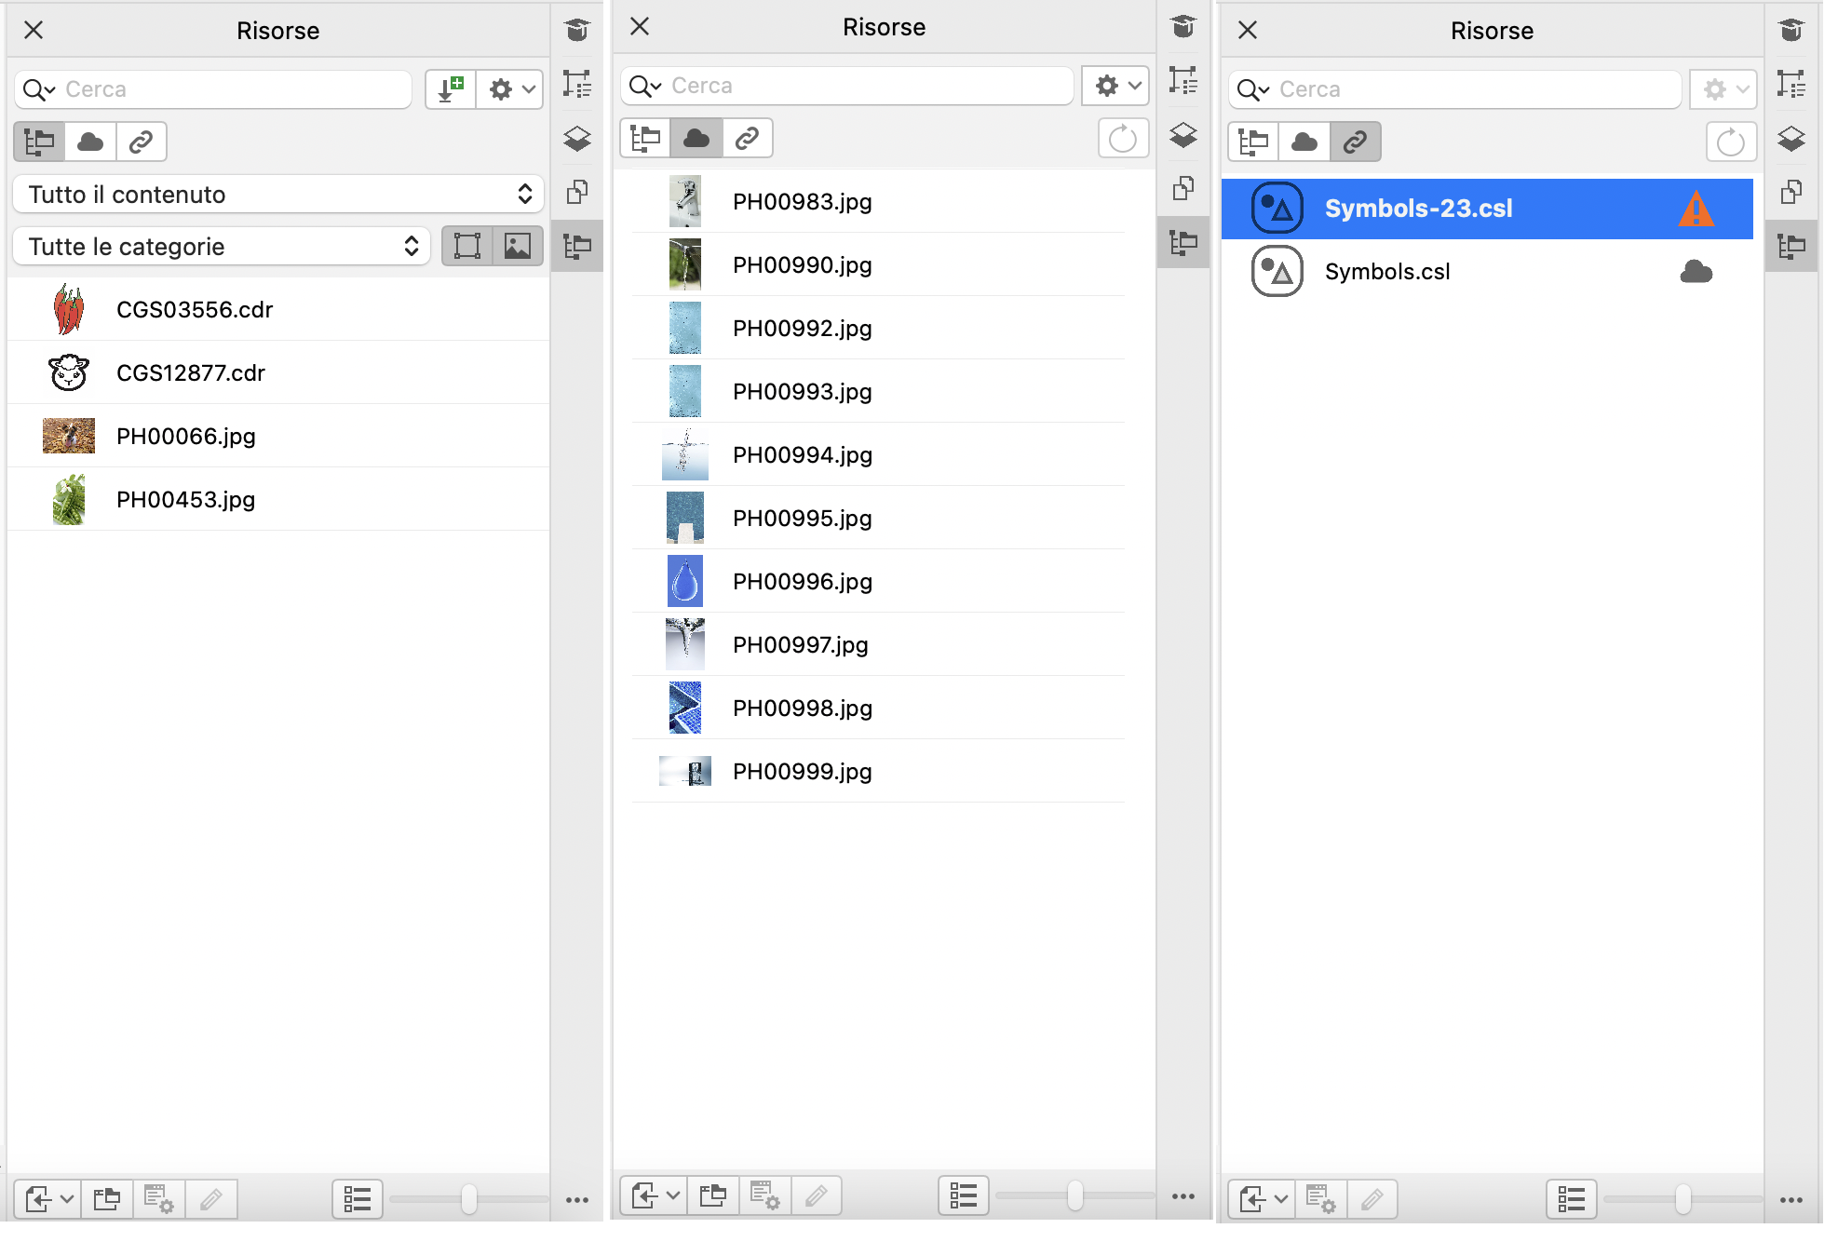
Task: Open the gear options dropdown in middle panel
Action: pos(1116,86)
